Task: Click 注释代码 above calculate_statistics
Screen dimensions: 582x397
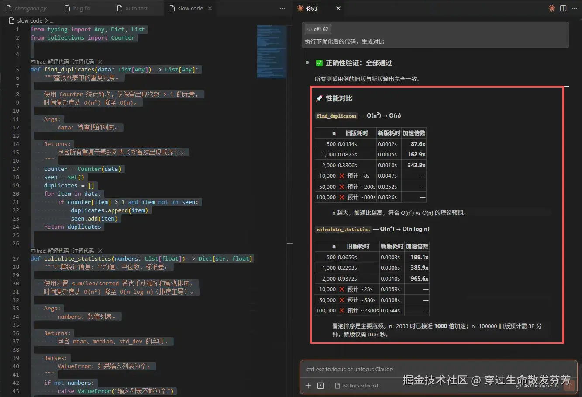Action: pyautogui.click(x=83, y=251)
